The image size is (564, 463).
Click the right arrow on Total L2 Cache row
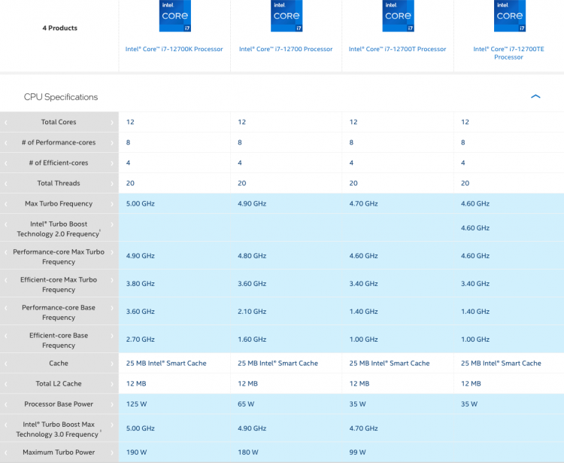coord(114,384)
